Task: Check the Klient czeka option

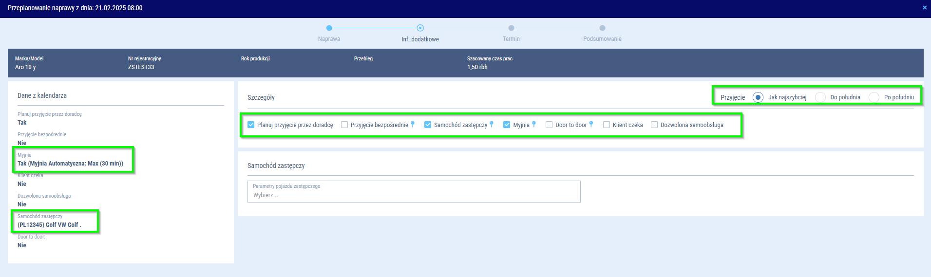Action: click(607, 125)
